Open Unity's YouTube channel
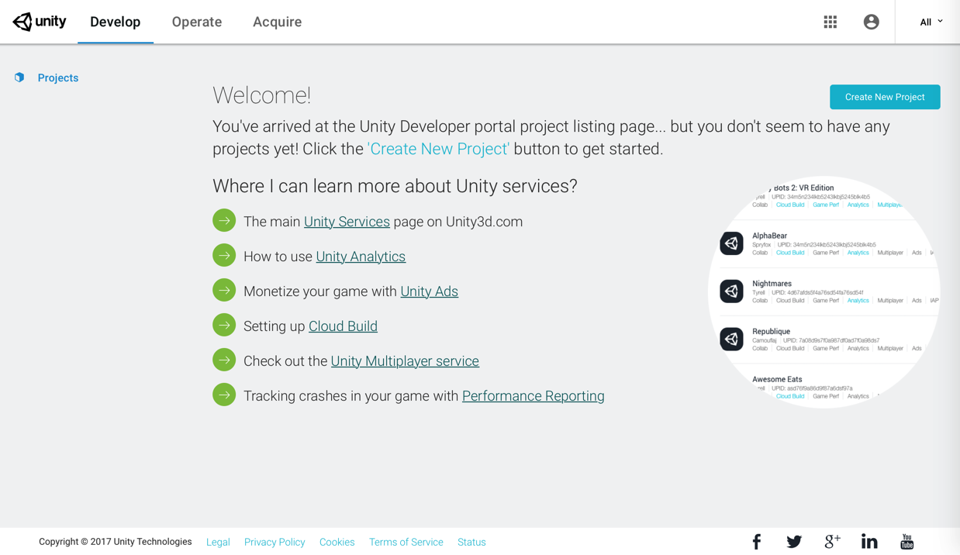This screenshot has height=555, width=960. [906, 542]
